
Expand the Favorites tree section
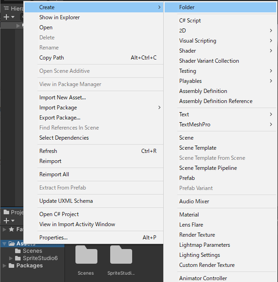pos(5,229)
